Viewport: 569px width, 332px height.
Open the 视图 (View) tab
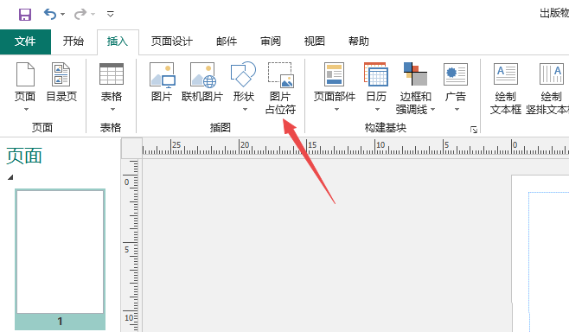tap(315, 41)
